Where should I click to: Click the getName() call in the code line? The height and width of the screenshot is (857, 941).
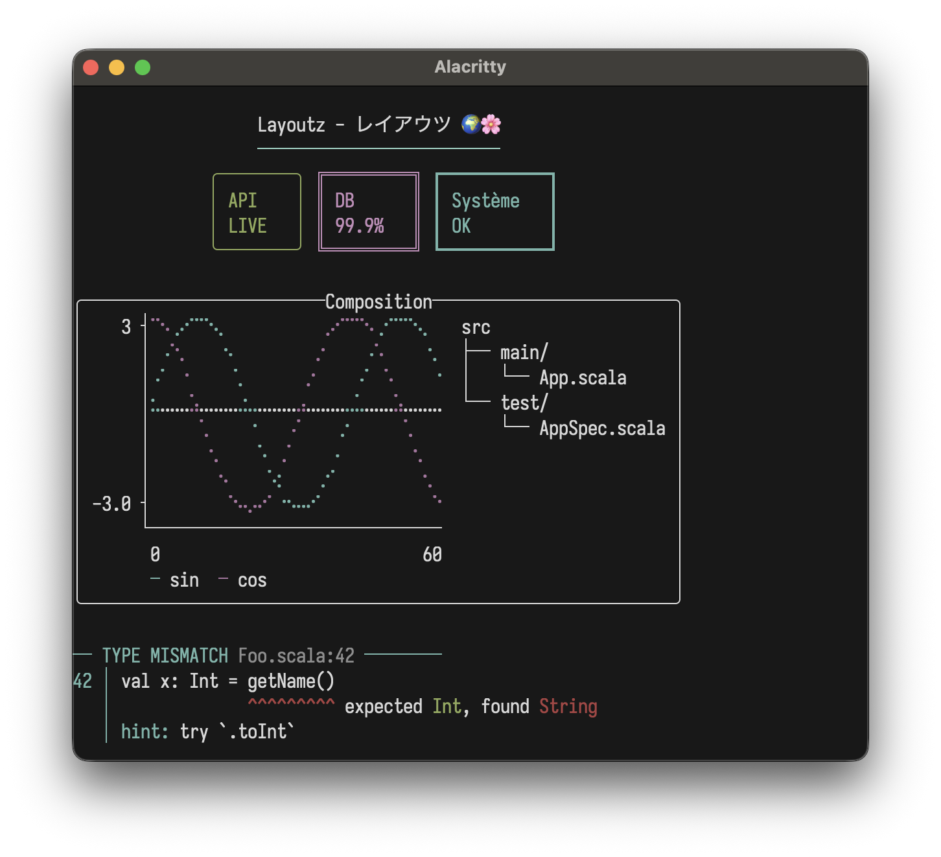click(x=291, y=681)
